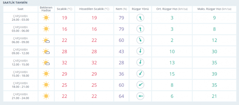
Task: Click the Saat column header
Action: pyautogui.click(x=20, y=9)
